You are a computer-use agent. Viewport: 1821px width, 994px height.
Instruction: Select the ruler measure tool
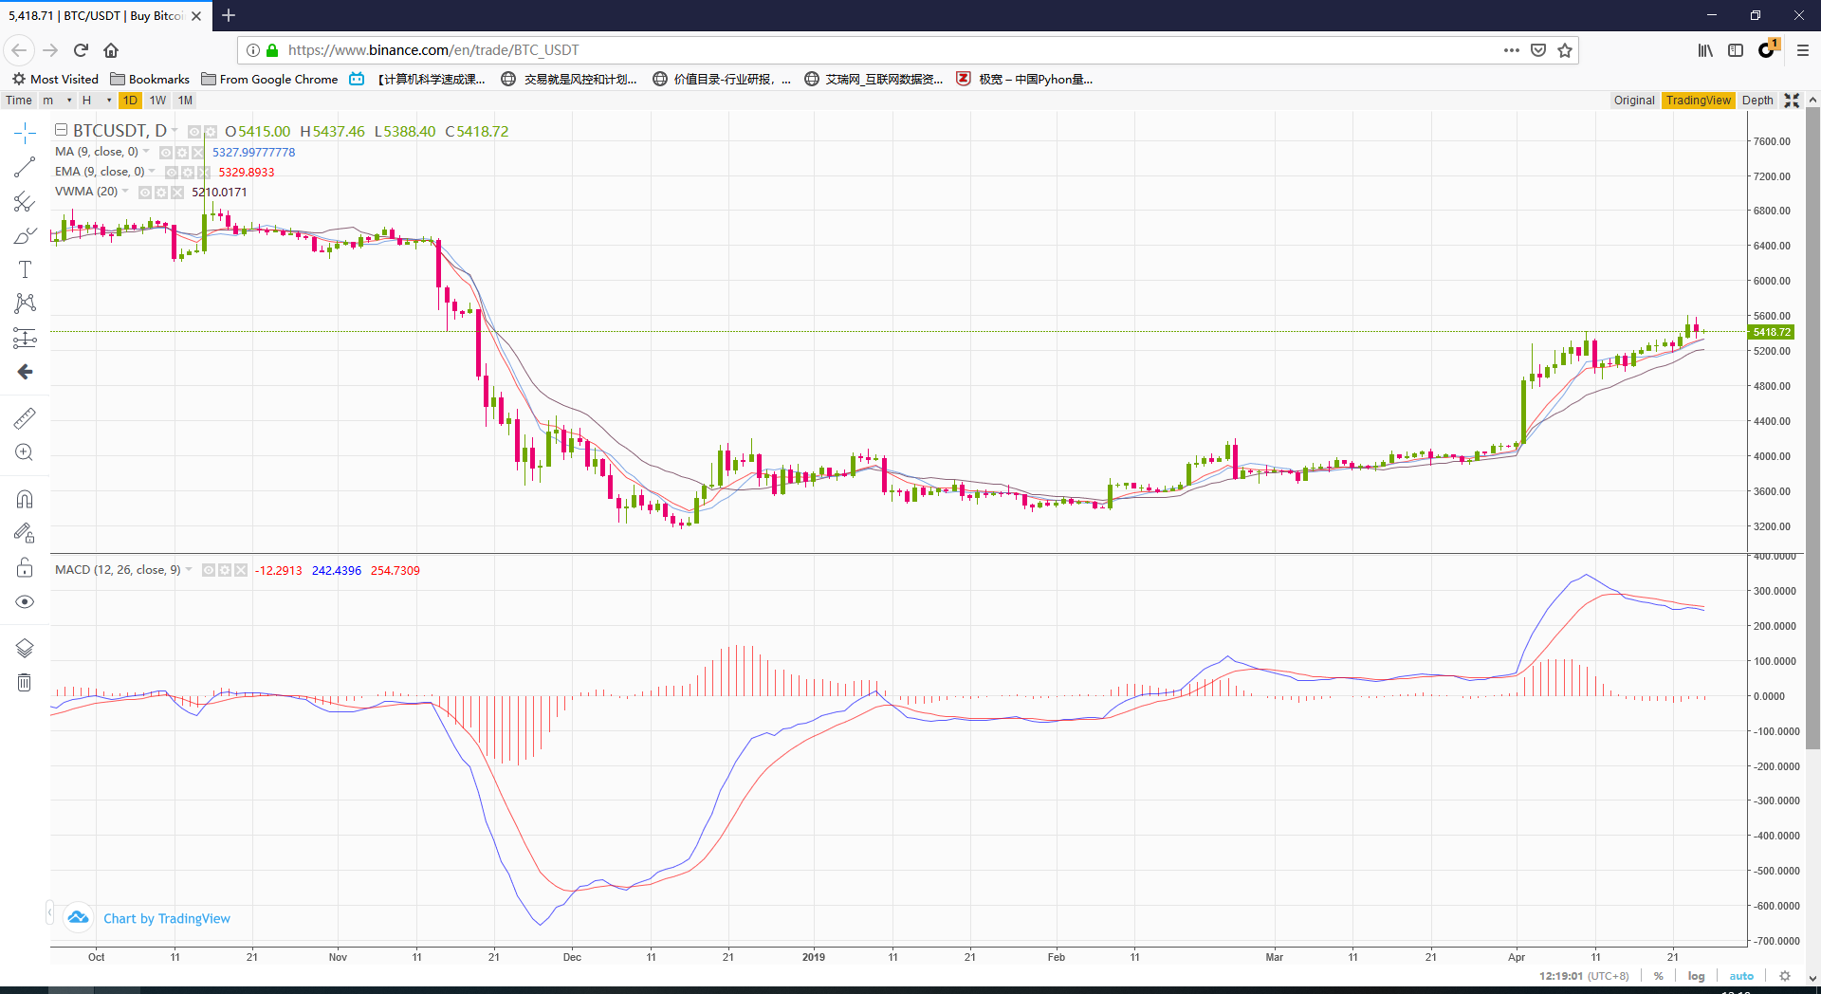pos(25,418)
